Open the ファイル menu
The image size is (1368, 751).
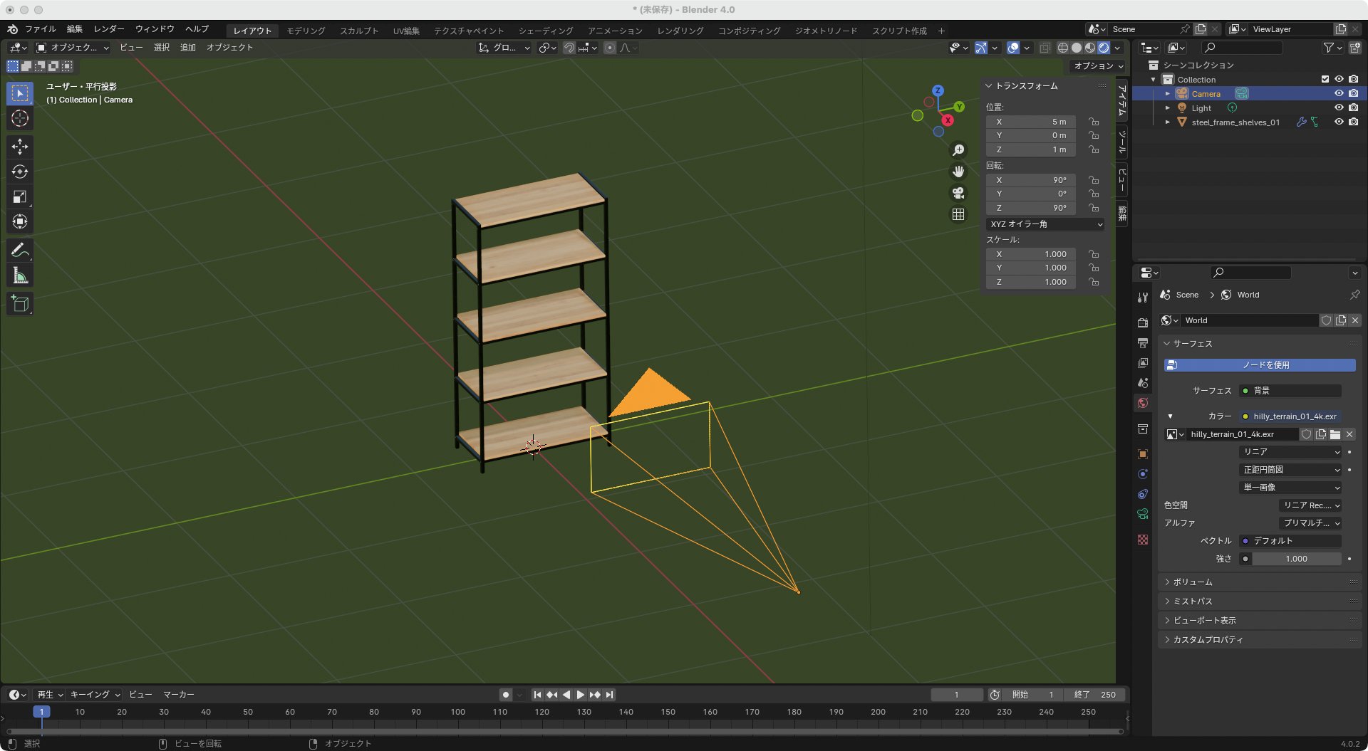pyautogui.click(x=41, y=29)
